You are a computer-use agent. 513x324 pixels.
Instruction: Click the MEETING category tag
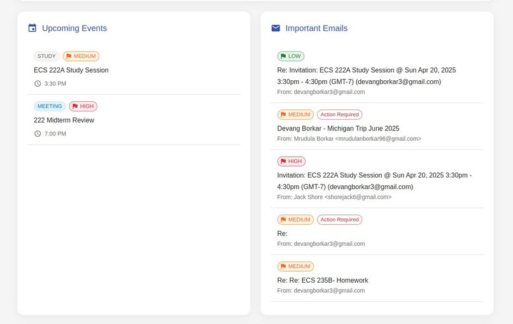click(50, 106)
